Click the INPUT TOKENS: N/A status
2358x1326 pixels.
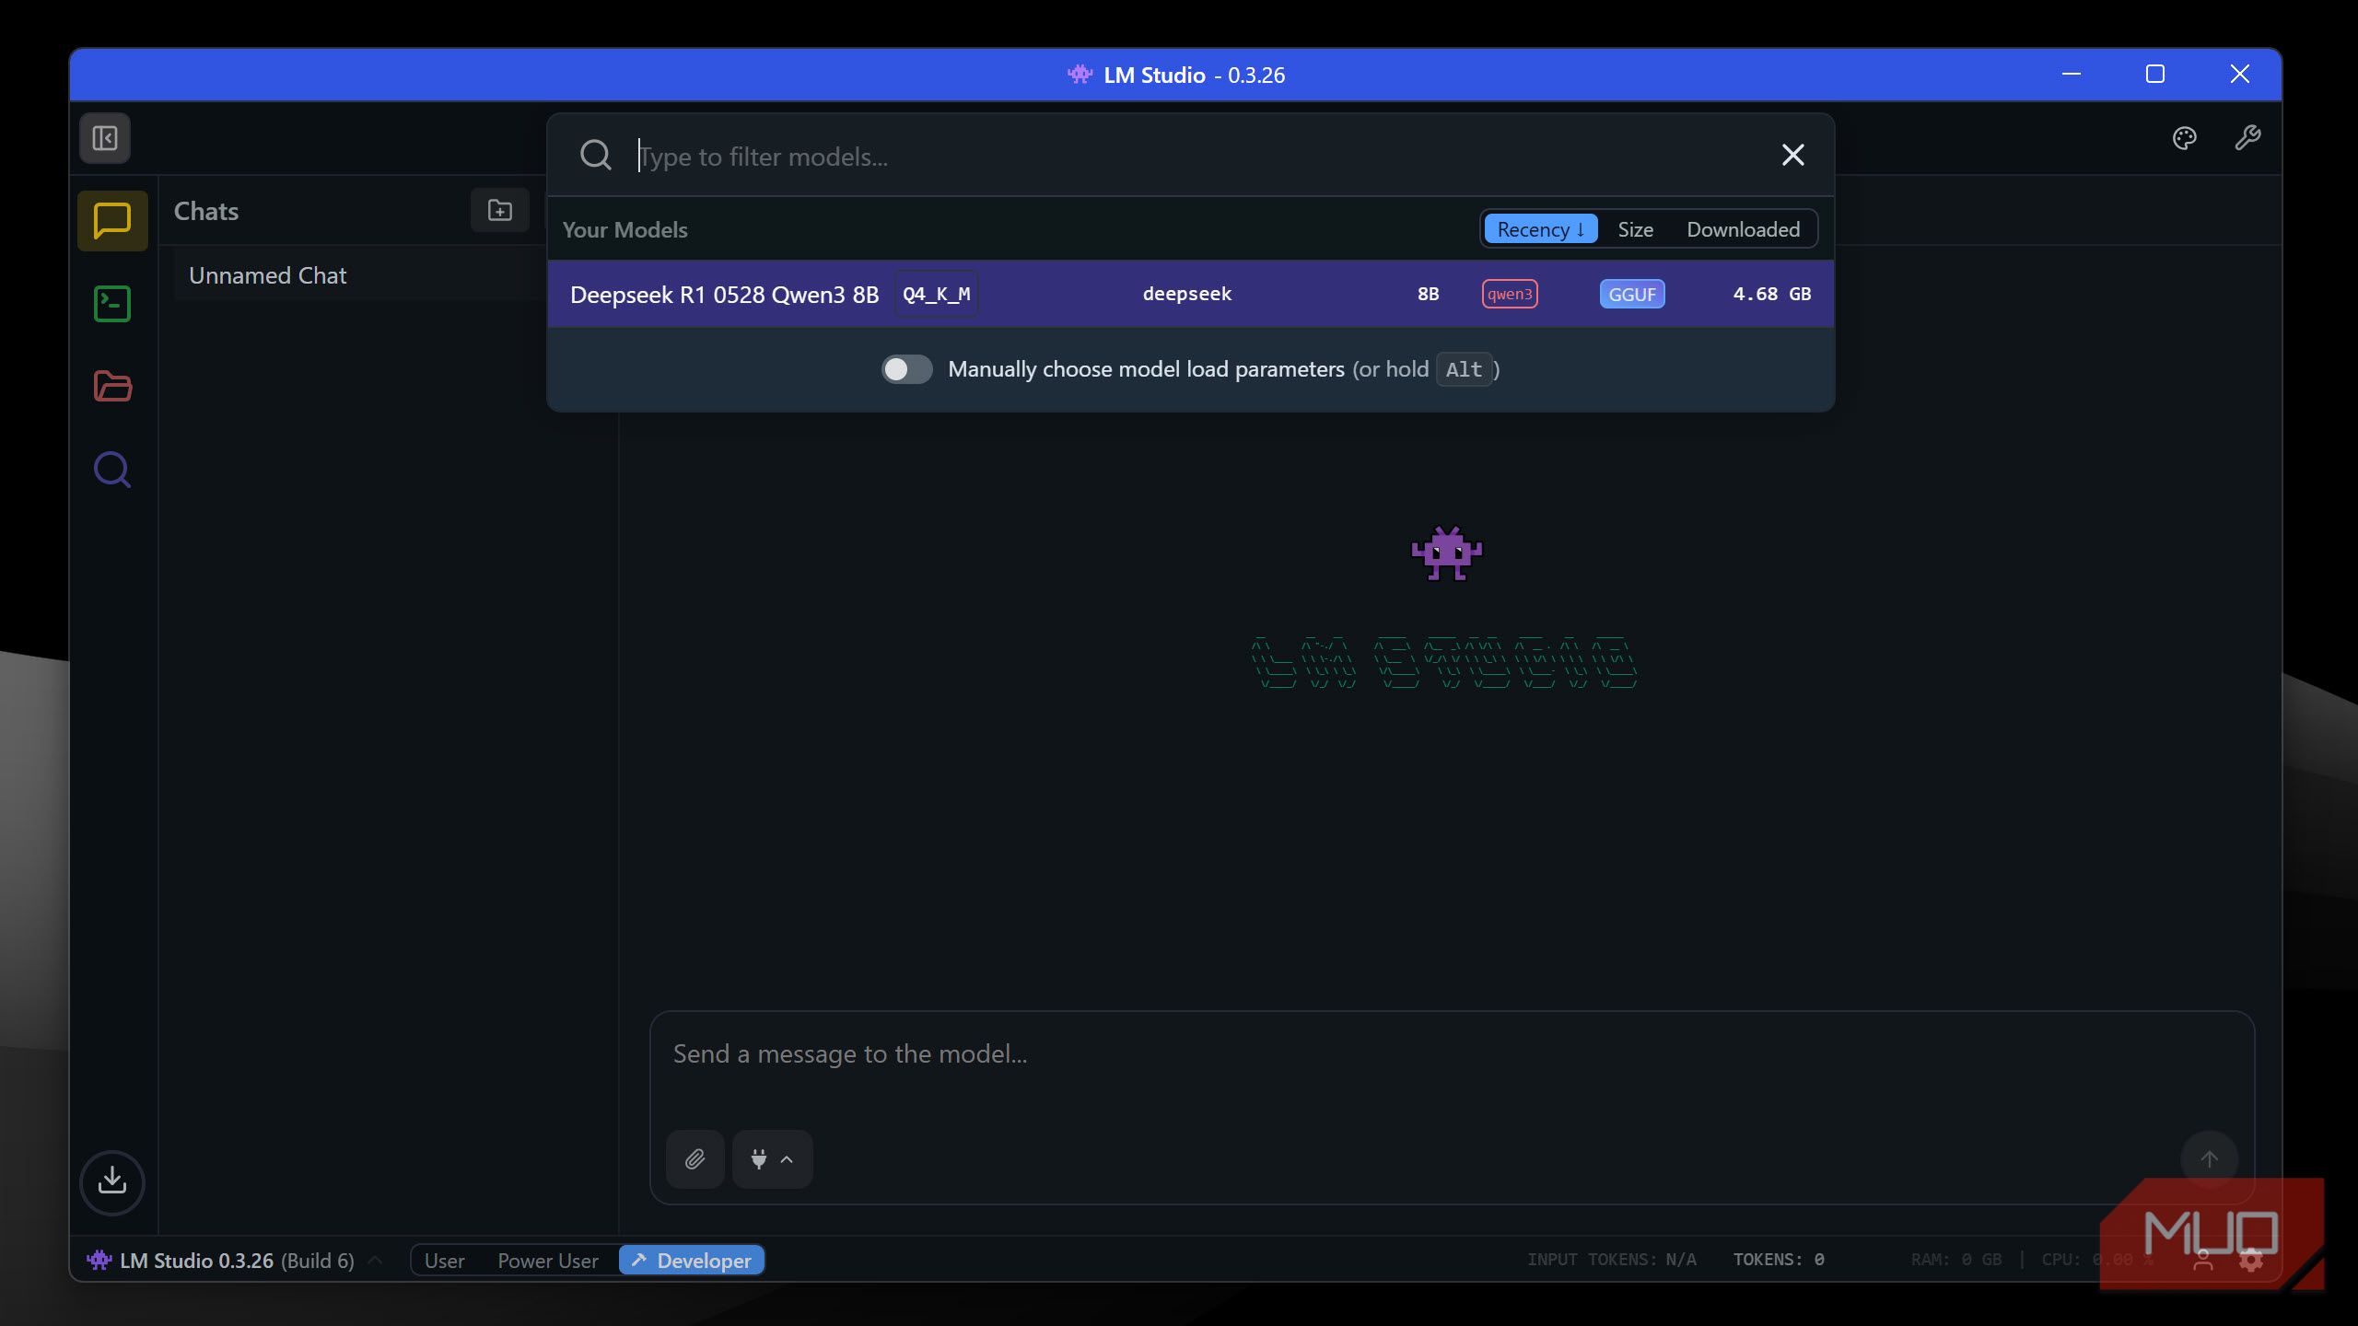pyautogui.click(x=1612, y=1260)
